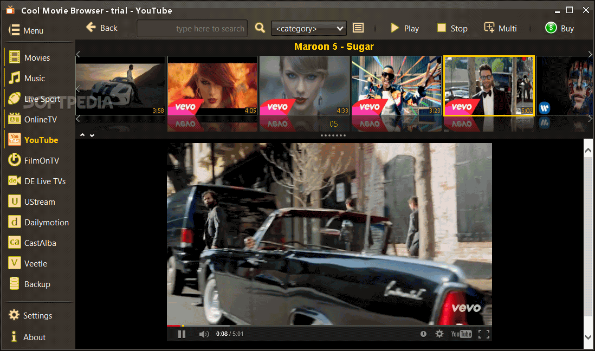
Task: Open the Settings gear in sidebar
Action: coord(14,315)
